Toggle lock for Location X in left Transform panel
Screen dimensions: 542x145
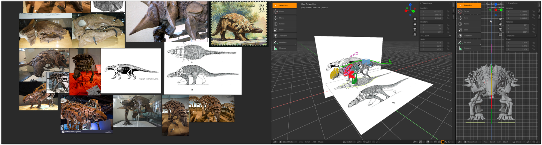(448, 12)
